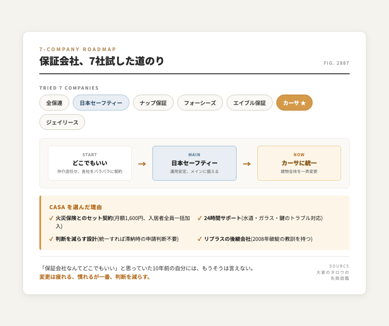Select the エイブル保証 chip

(250, 102)
